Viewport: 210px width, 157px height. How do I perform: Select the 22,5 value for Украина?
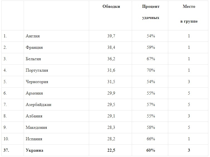[x=111, y=150]
